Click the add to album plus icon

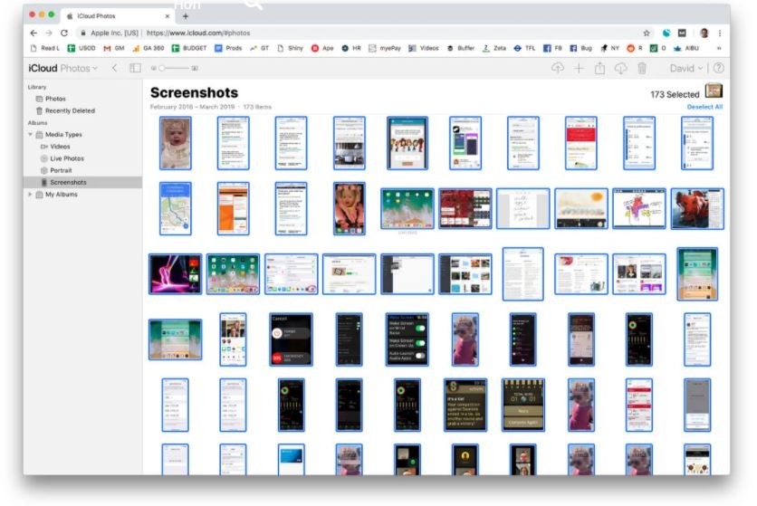pyautogui.click(x=579, y=69)
